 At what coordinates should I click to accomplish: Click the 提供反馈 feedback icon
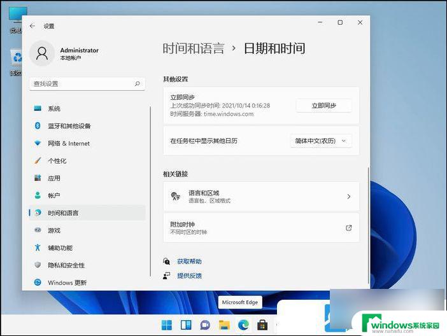pos(166,276)
